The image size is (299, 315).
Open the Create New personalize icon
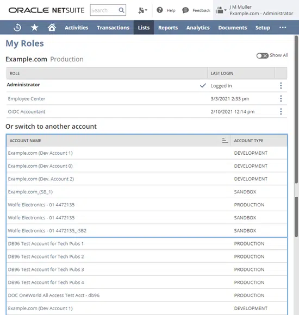pos(142,10)
